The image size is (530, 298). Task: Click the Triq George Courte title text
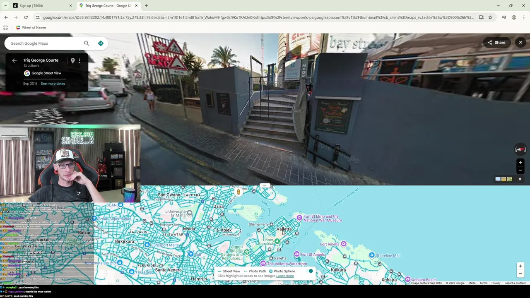tap(41, 60)
